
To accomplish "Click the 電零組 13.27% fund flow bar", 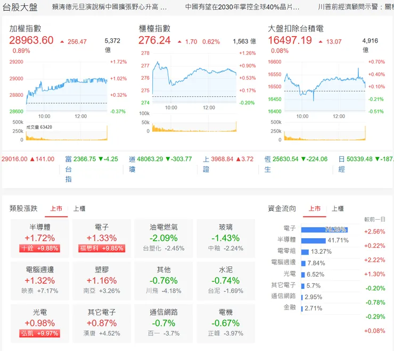I will coord(305,252).
